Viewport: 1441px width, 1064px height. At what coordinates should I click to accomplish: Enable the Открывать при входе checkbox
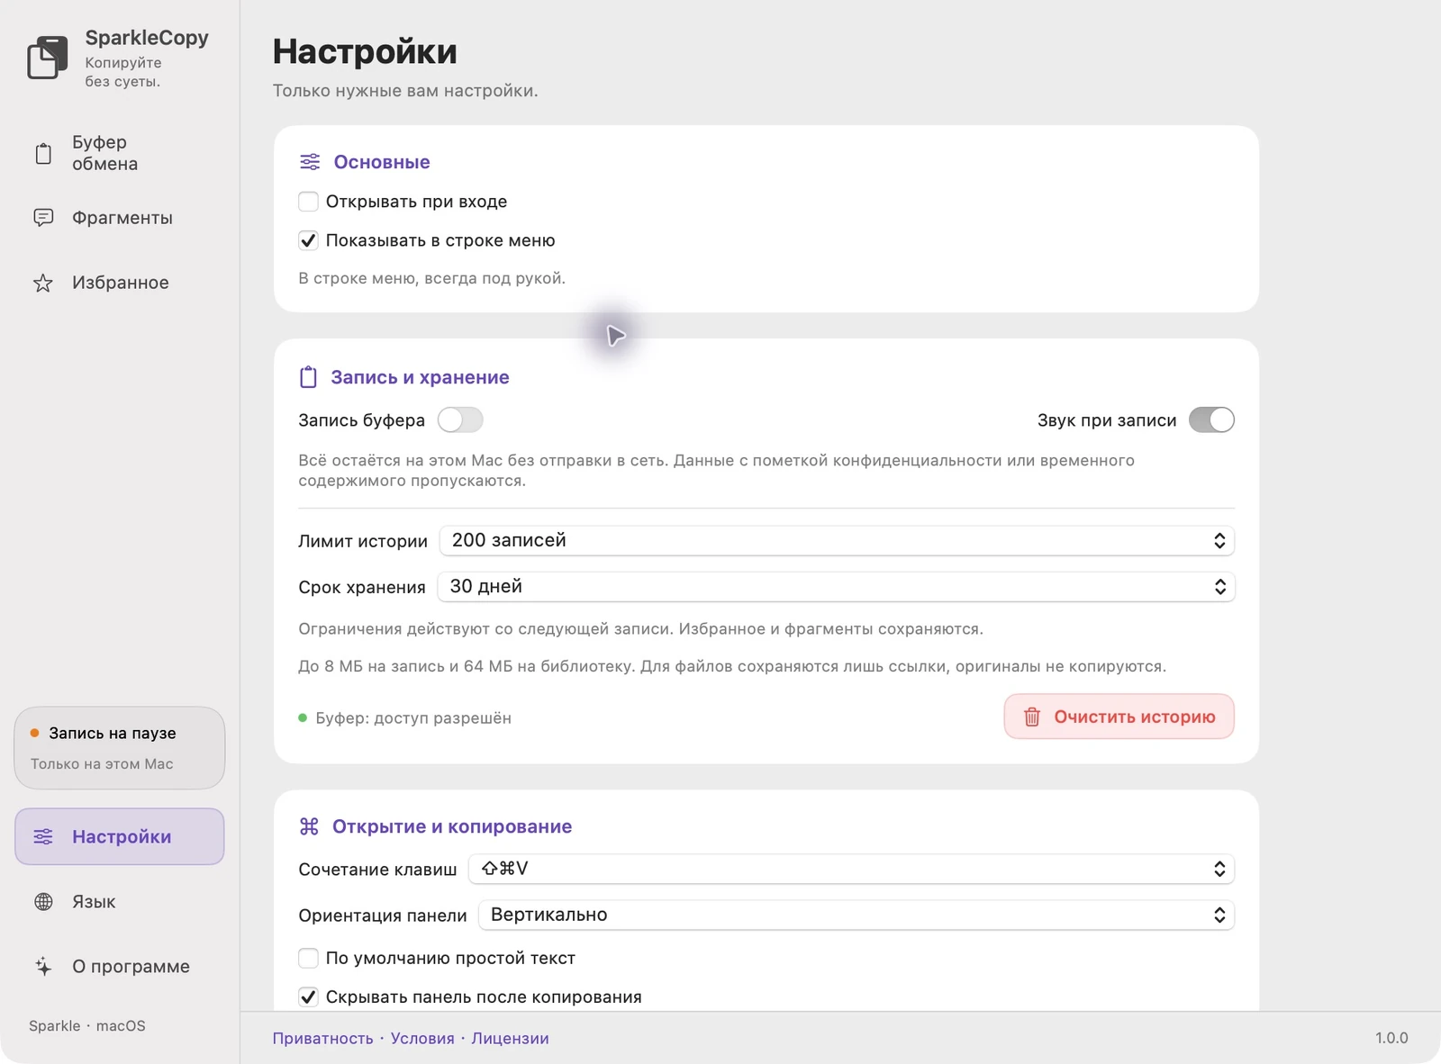[308, 202]
